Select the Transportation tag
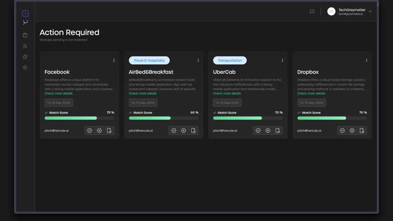This screenshot has height=221, width=393. [230, 60]
